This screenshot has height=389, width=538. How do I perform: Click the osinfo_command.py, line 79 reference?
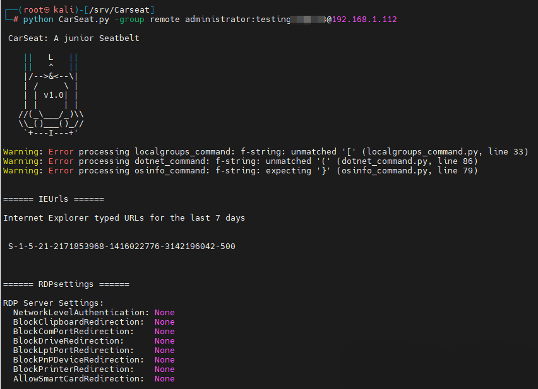click(x=409, y=171)
